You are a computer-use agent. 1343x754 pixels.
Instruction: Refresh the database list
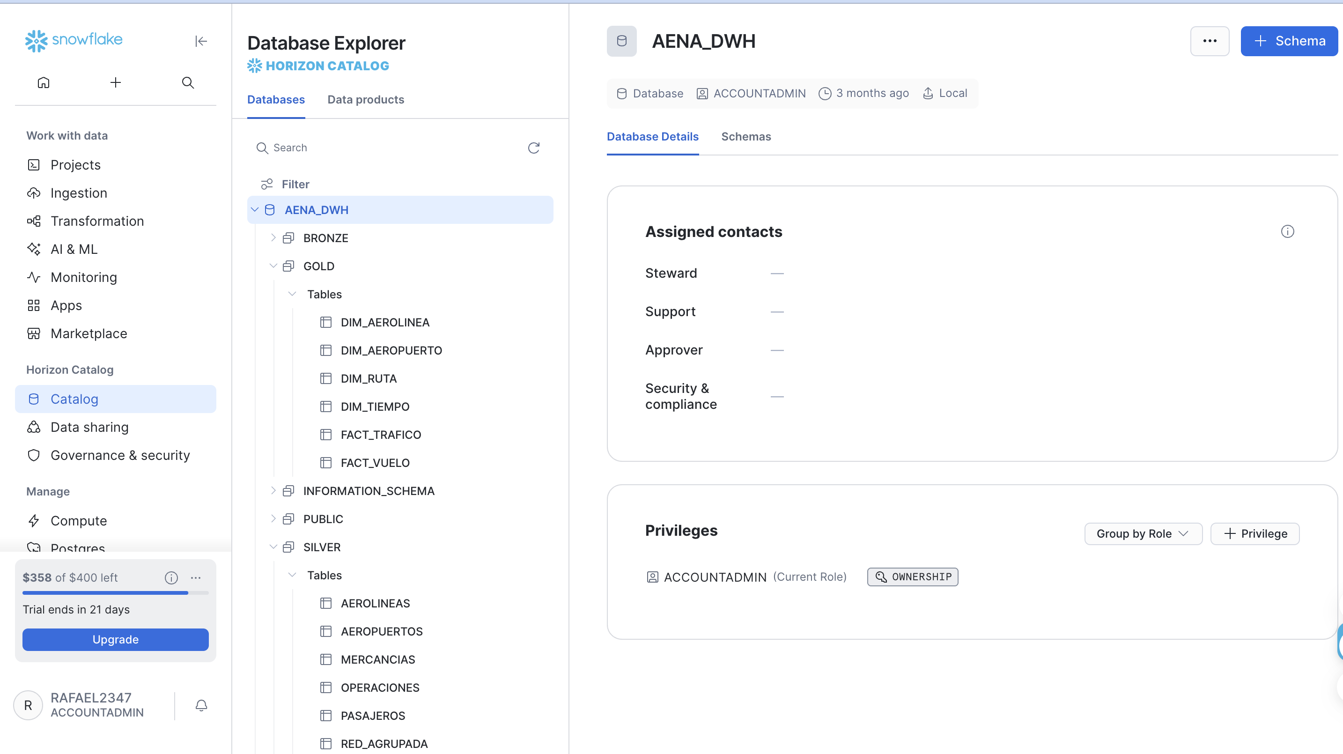(534, 148)
